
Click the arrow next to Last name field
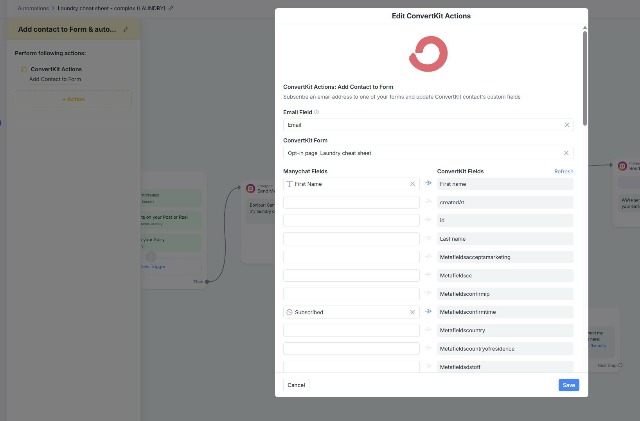pyautogui.click(x=428, y=238)
